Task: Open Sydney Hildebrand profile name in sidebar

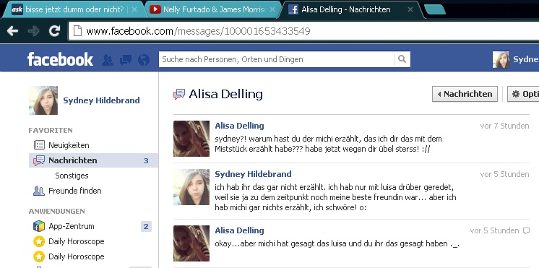Action: 101,100
